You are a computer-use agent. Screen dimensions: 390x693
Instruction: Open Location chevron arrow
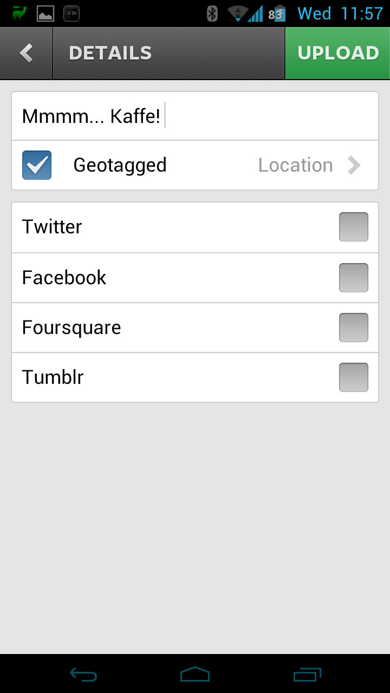[x=354, y=165]
